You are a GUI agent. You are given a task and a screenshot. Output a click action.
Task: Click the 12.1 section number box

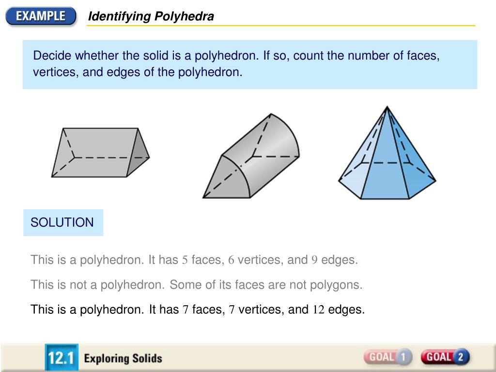tap(62, 357)
